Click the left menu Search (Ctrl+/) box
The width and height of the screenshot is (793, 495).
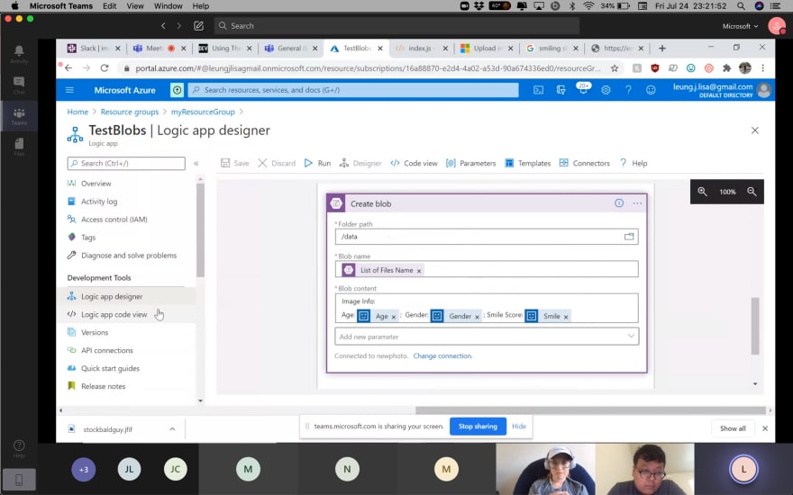pos(126,163)
